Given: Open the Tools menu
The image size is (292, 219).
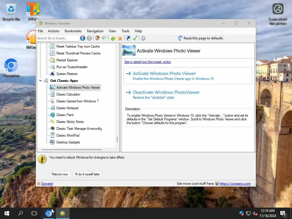Looking at the screenshot, I should coord(125,31).
